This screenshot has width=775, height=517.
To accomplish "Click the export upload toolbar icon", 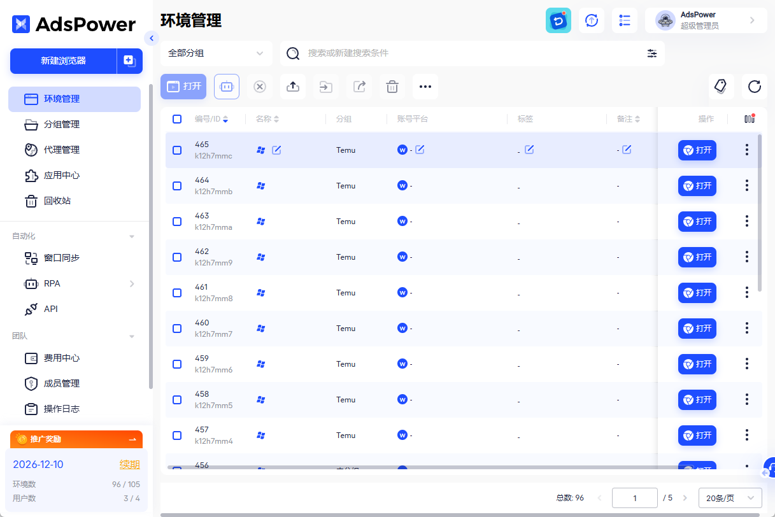I will [293, 87].
